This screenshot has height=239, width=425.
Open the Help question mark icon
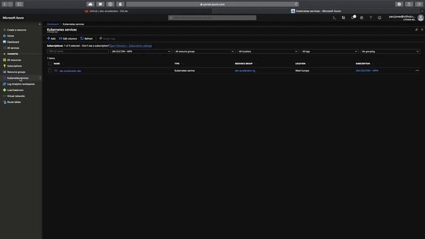(371, 18)
